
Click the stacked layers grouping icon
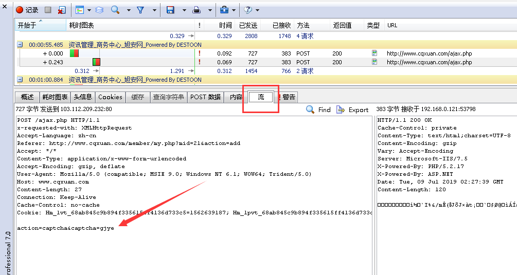(99, 10)
